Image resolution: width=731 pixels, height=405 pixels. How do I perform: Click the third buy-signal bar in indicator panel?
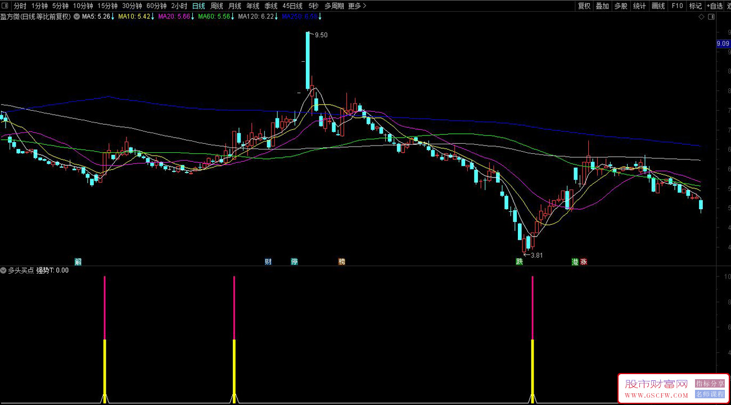tap(533, 339)
